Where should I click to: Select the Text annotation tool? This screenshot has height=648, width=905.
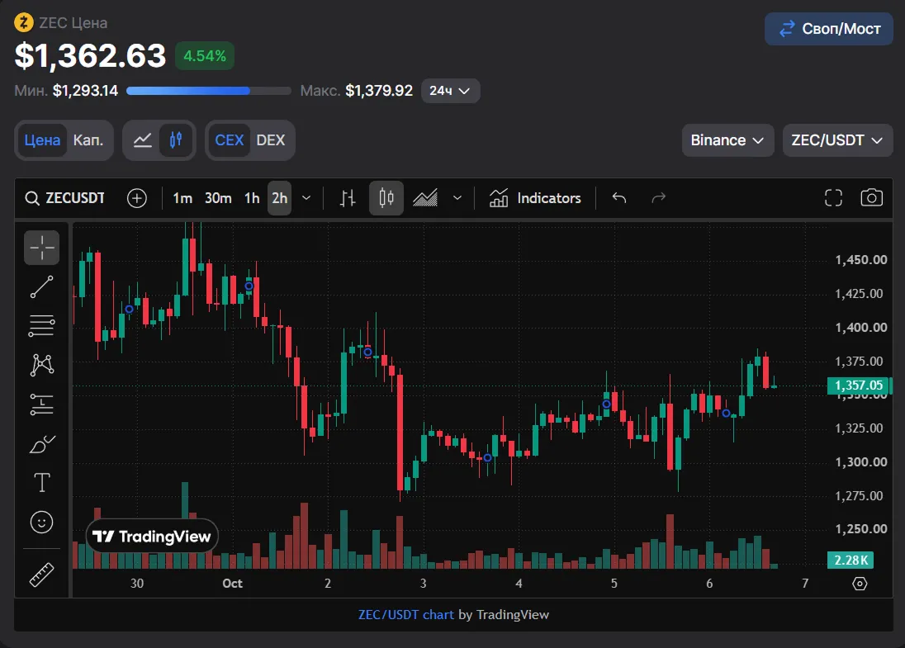coord(41,483)
